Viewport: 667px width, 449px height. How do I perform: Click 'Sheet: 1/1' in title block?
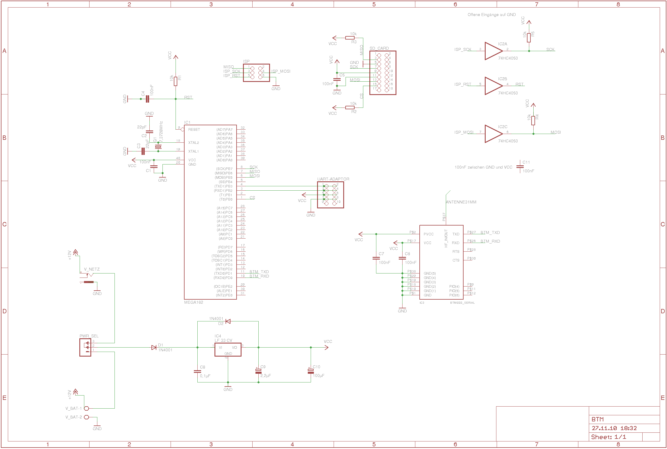click(609, 437)
